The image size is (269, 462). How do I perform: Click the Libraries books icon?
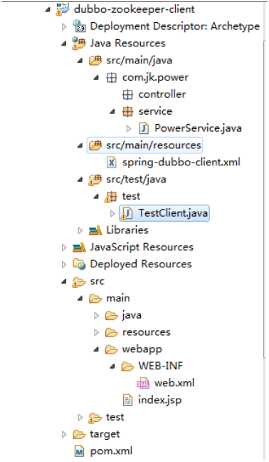click(95, 230)
